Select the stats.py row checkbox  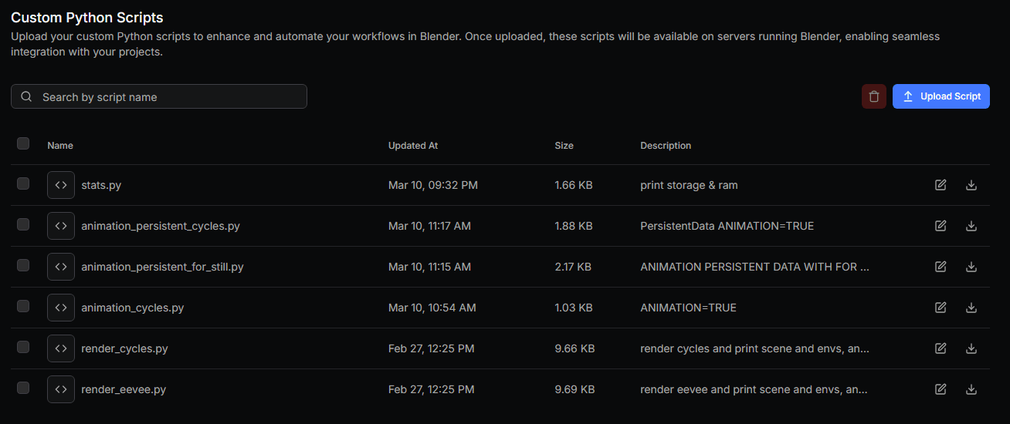(x=23, y=183)
